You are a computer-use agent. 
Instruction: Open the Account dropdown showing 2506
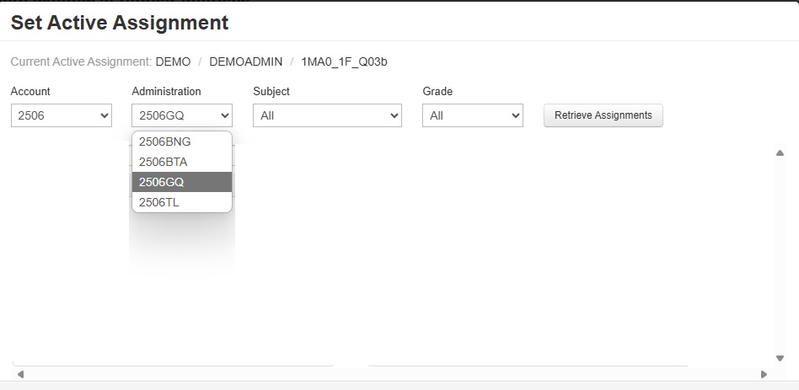tap(62, 115)
